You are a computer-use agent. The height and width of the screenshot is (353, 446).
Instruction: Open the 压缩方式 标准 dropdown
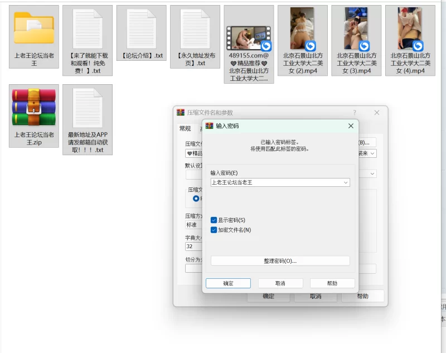pyautogui.click(x=193, y=225)
